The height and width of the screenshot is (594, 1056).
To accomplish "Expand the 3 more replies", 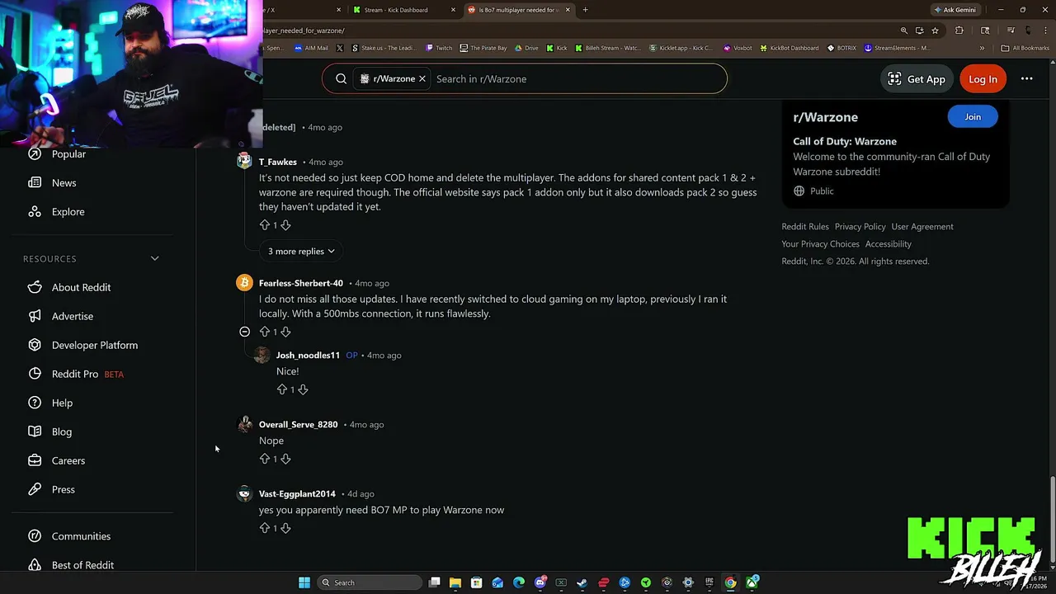I will pos(301,251).
